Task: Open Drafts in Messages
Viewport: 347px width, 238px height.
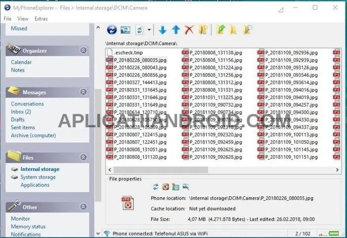Action: [18, 120]
